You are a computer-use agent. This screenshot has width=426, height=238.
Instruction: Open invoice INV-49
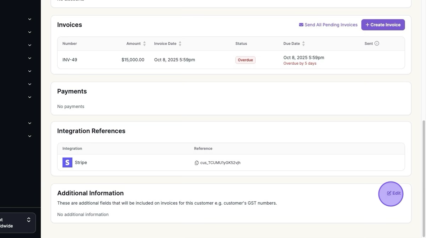(70, 60)
